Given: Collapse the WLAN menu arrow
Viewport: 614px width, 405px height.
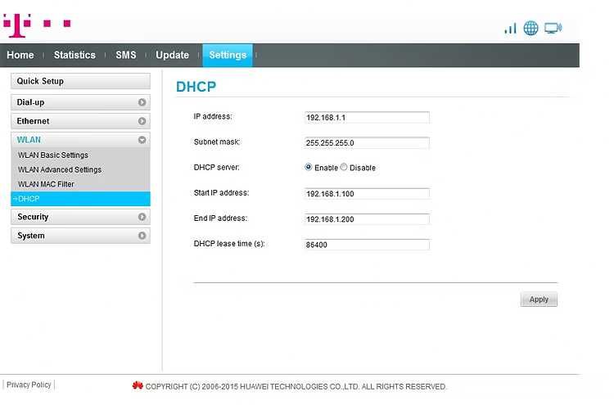Looking at the screenshot, I should pyautogui.click(x=142, y=140).
